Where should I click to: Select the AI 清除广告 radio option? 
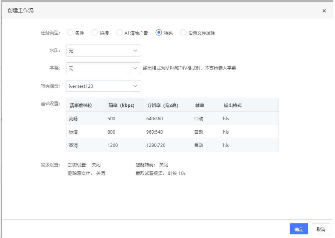(x=120, y=32)
